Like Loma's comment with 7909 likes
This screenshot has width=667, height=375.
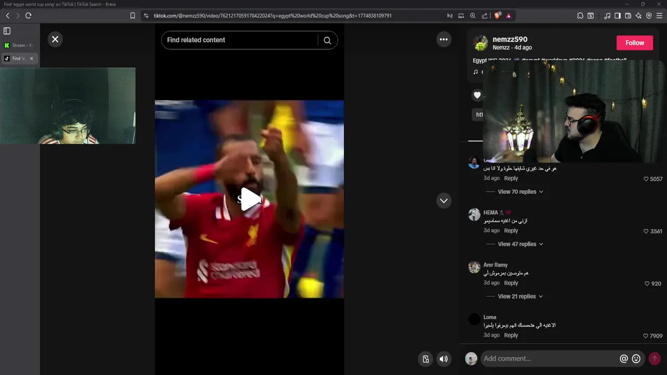click(x=646, y=336)
